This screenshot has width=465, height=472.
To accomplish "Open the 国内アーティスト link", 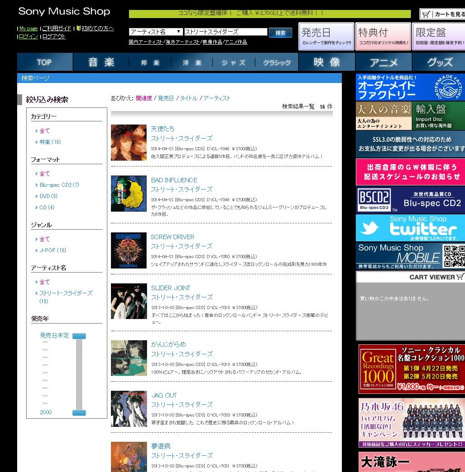I will click(146, 42).
